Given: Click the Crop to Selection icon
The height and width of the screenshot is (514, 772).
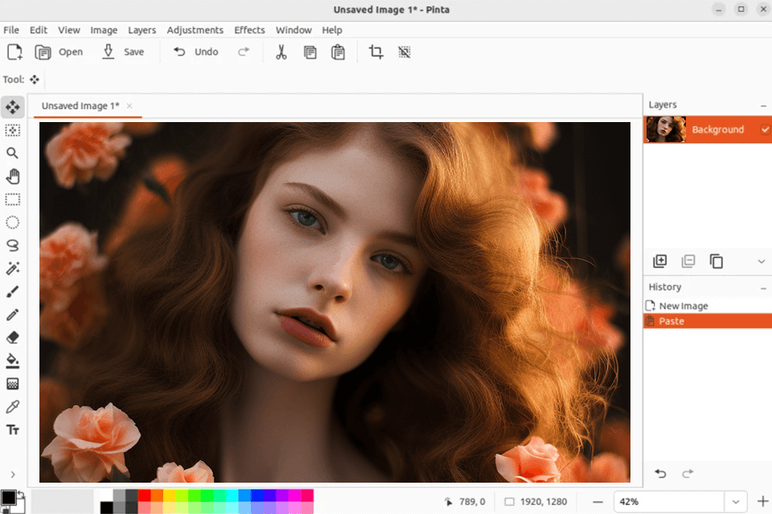Looking at the screenshot, I should (376, 52).
